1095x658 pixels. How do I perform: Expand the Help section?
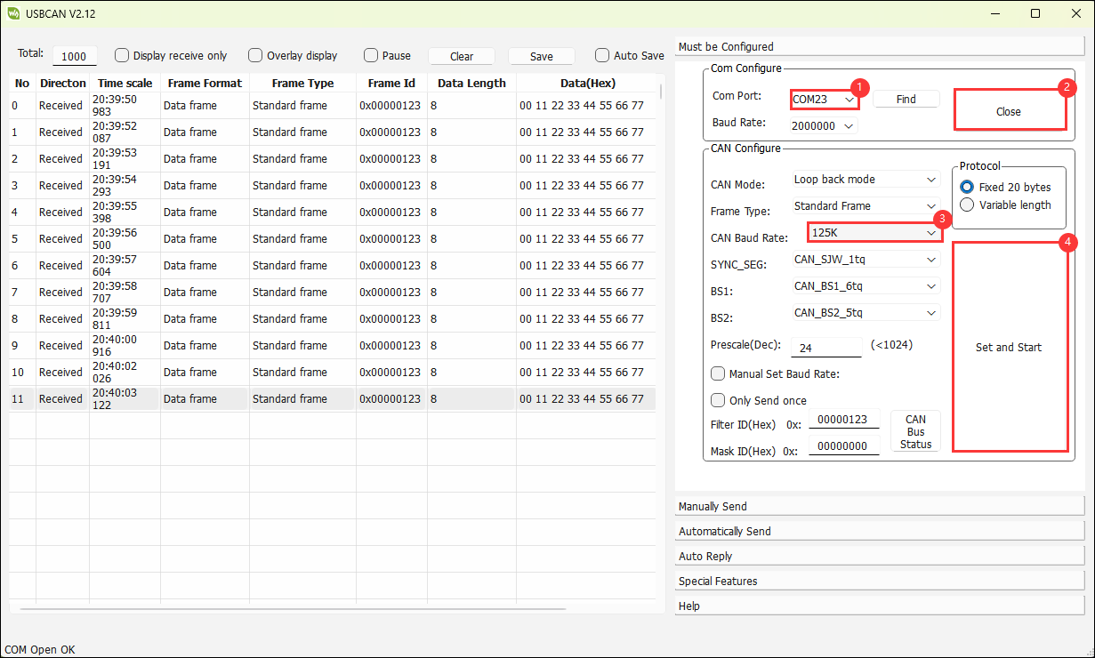tap(881, 606)
